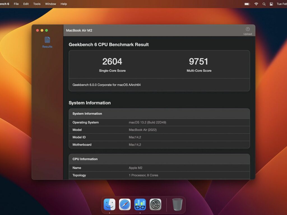Click the Model ID row label
287x215 pixels.
pos(79,137)
